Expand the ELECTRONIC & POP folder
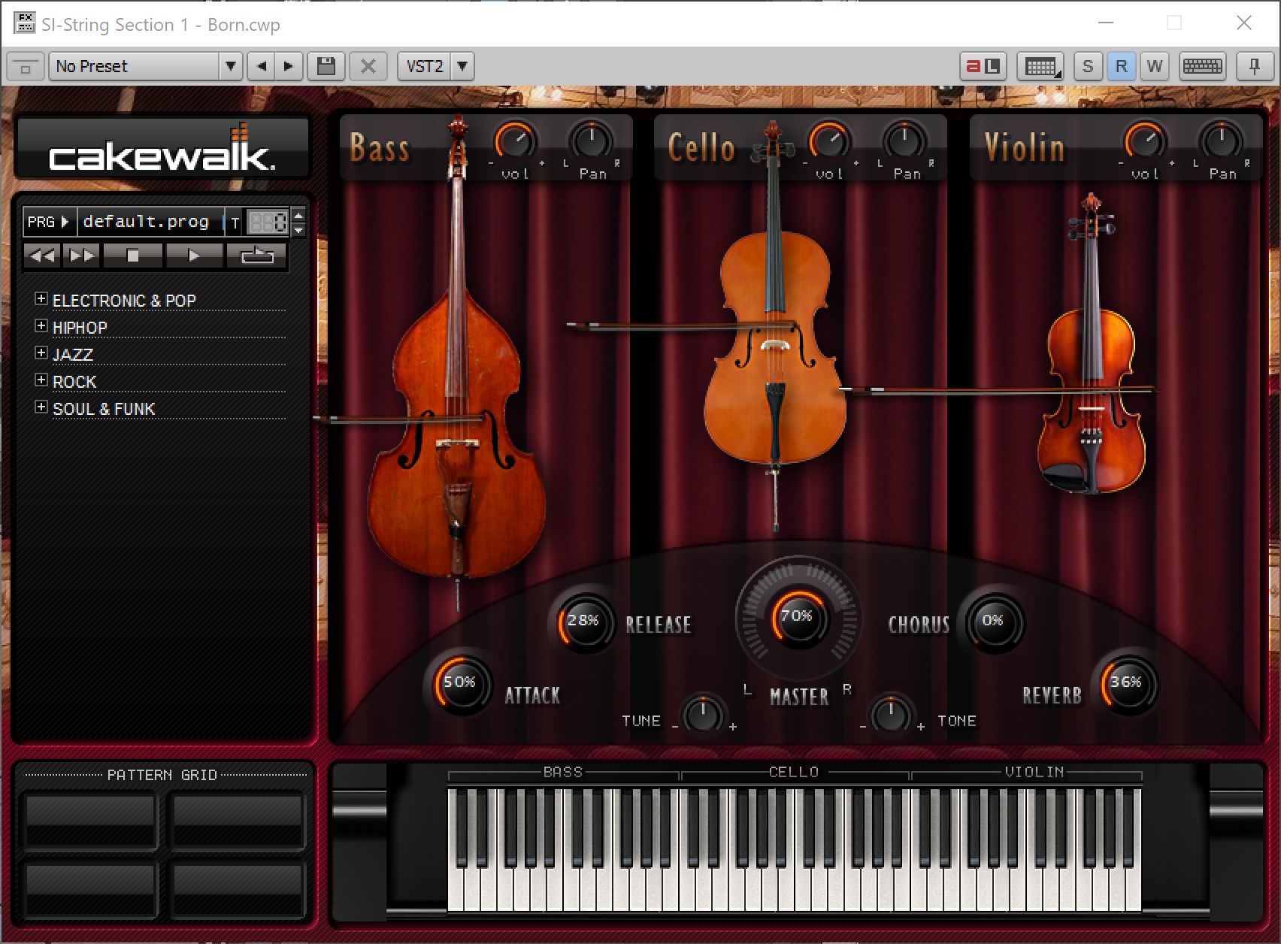This screenshot has height=944, width=1281. tap(41, 299)
